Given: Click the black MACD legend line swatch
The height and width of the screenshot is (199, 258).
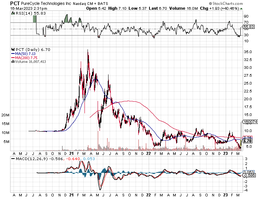Looking at the screenshot, I should 13,159.
